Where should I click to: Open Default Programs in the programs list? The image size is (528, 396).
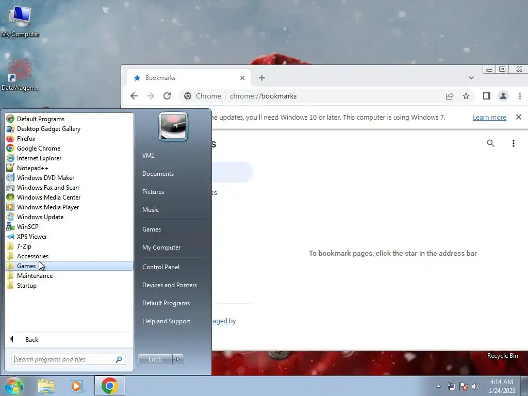tap(69, 119)
